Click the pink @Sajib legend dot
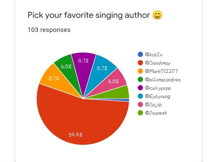The width and height of the screenshot is (217, 162). tap(140, 104)
